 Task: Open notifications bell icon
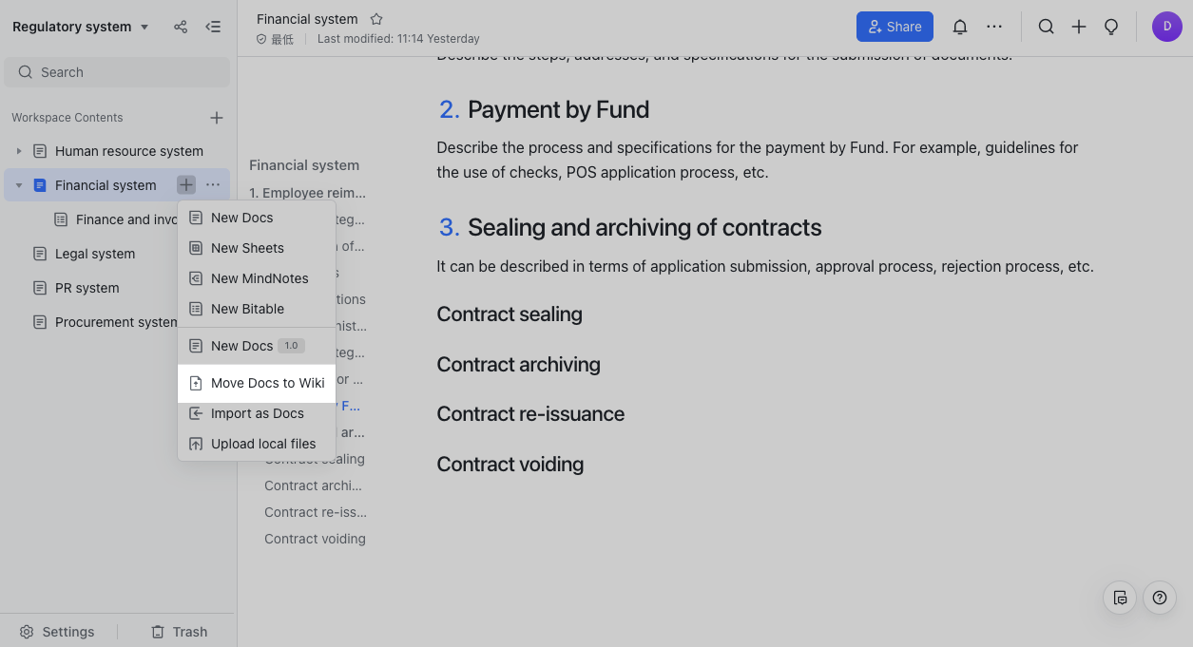pos(960,27)
